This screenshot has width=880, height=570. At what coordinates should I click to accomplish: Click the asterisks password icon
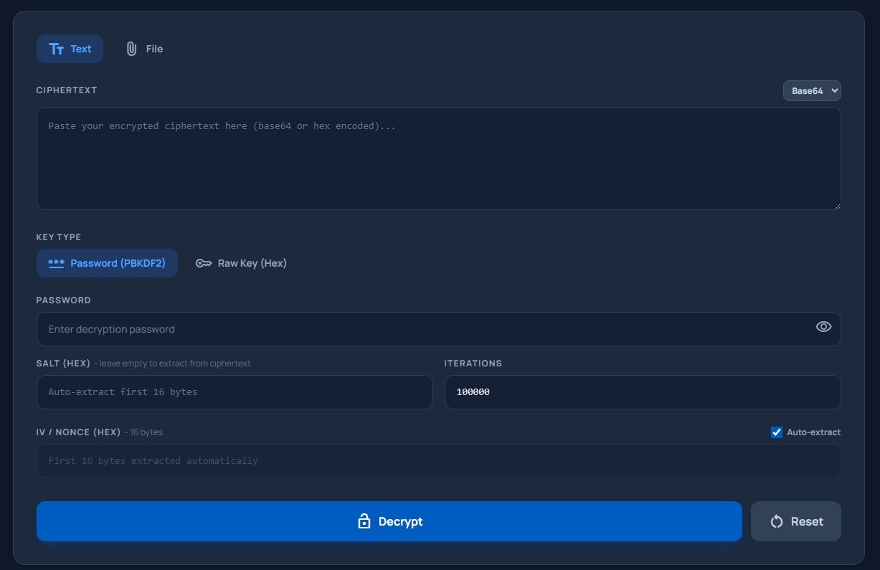pos(56,263)
